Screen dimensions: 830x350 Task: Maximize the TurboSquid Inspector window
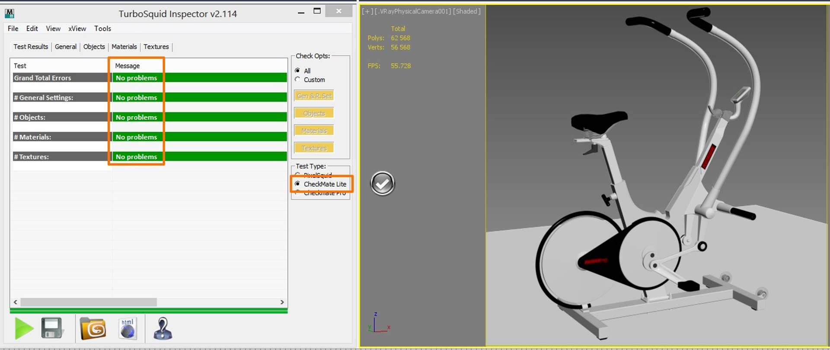317,11
